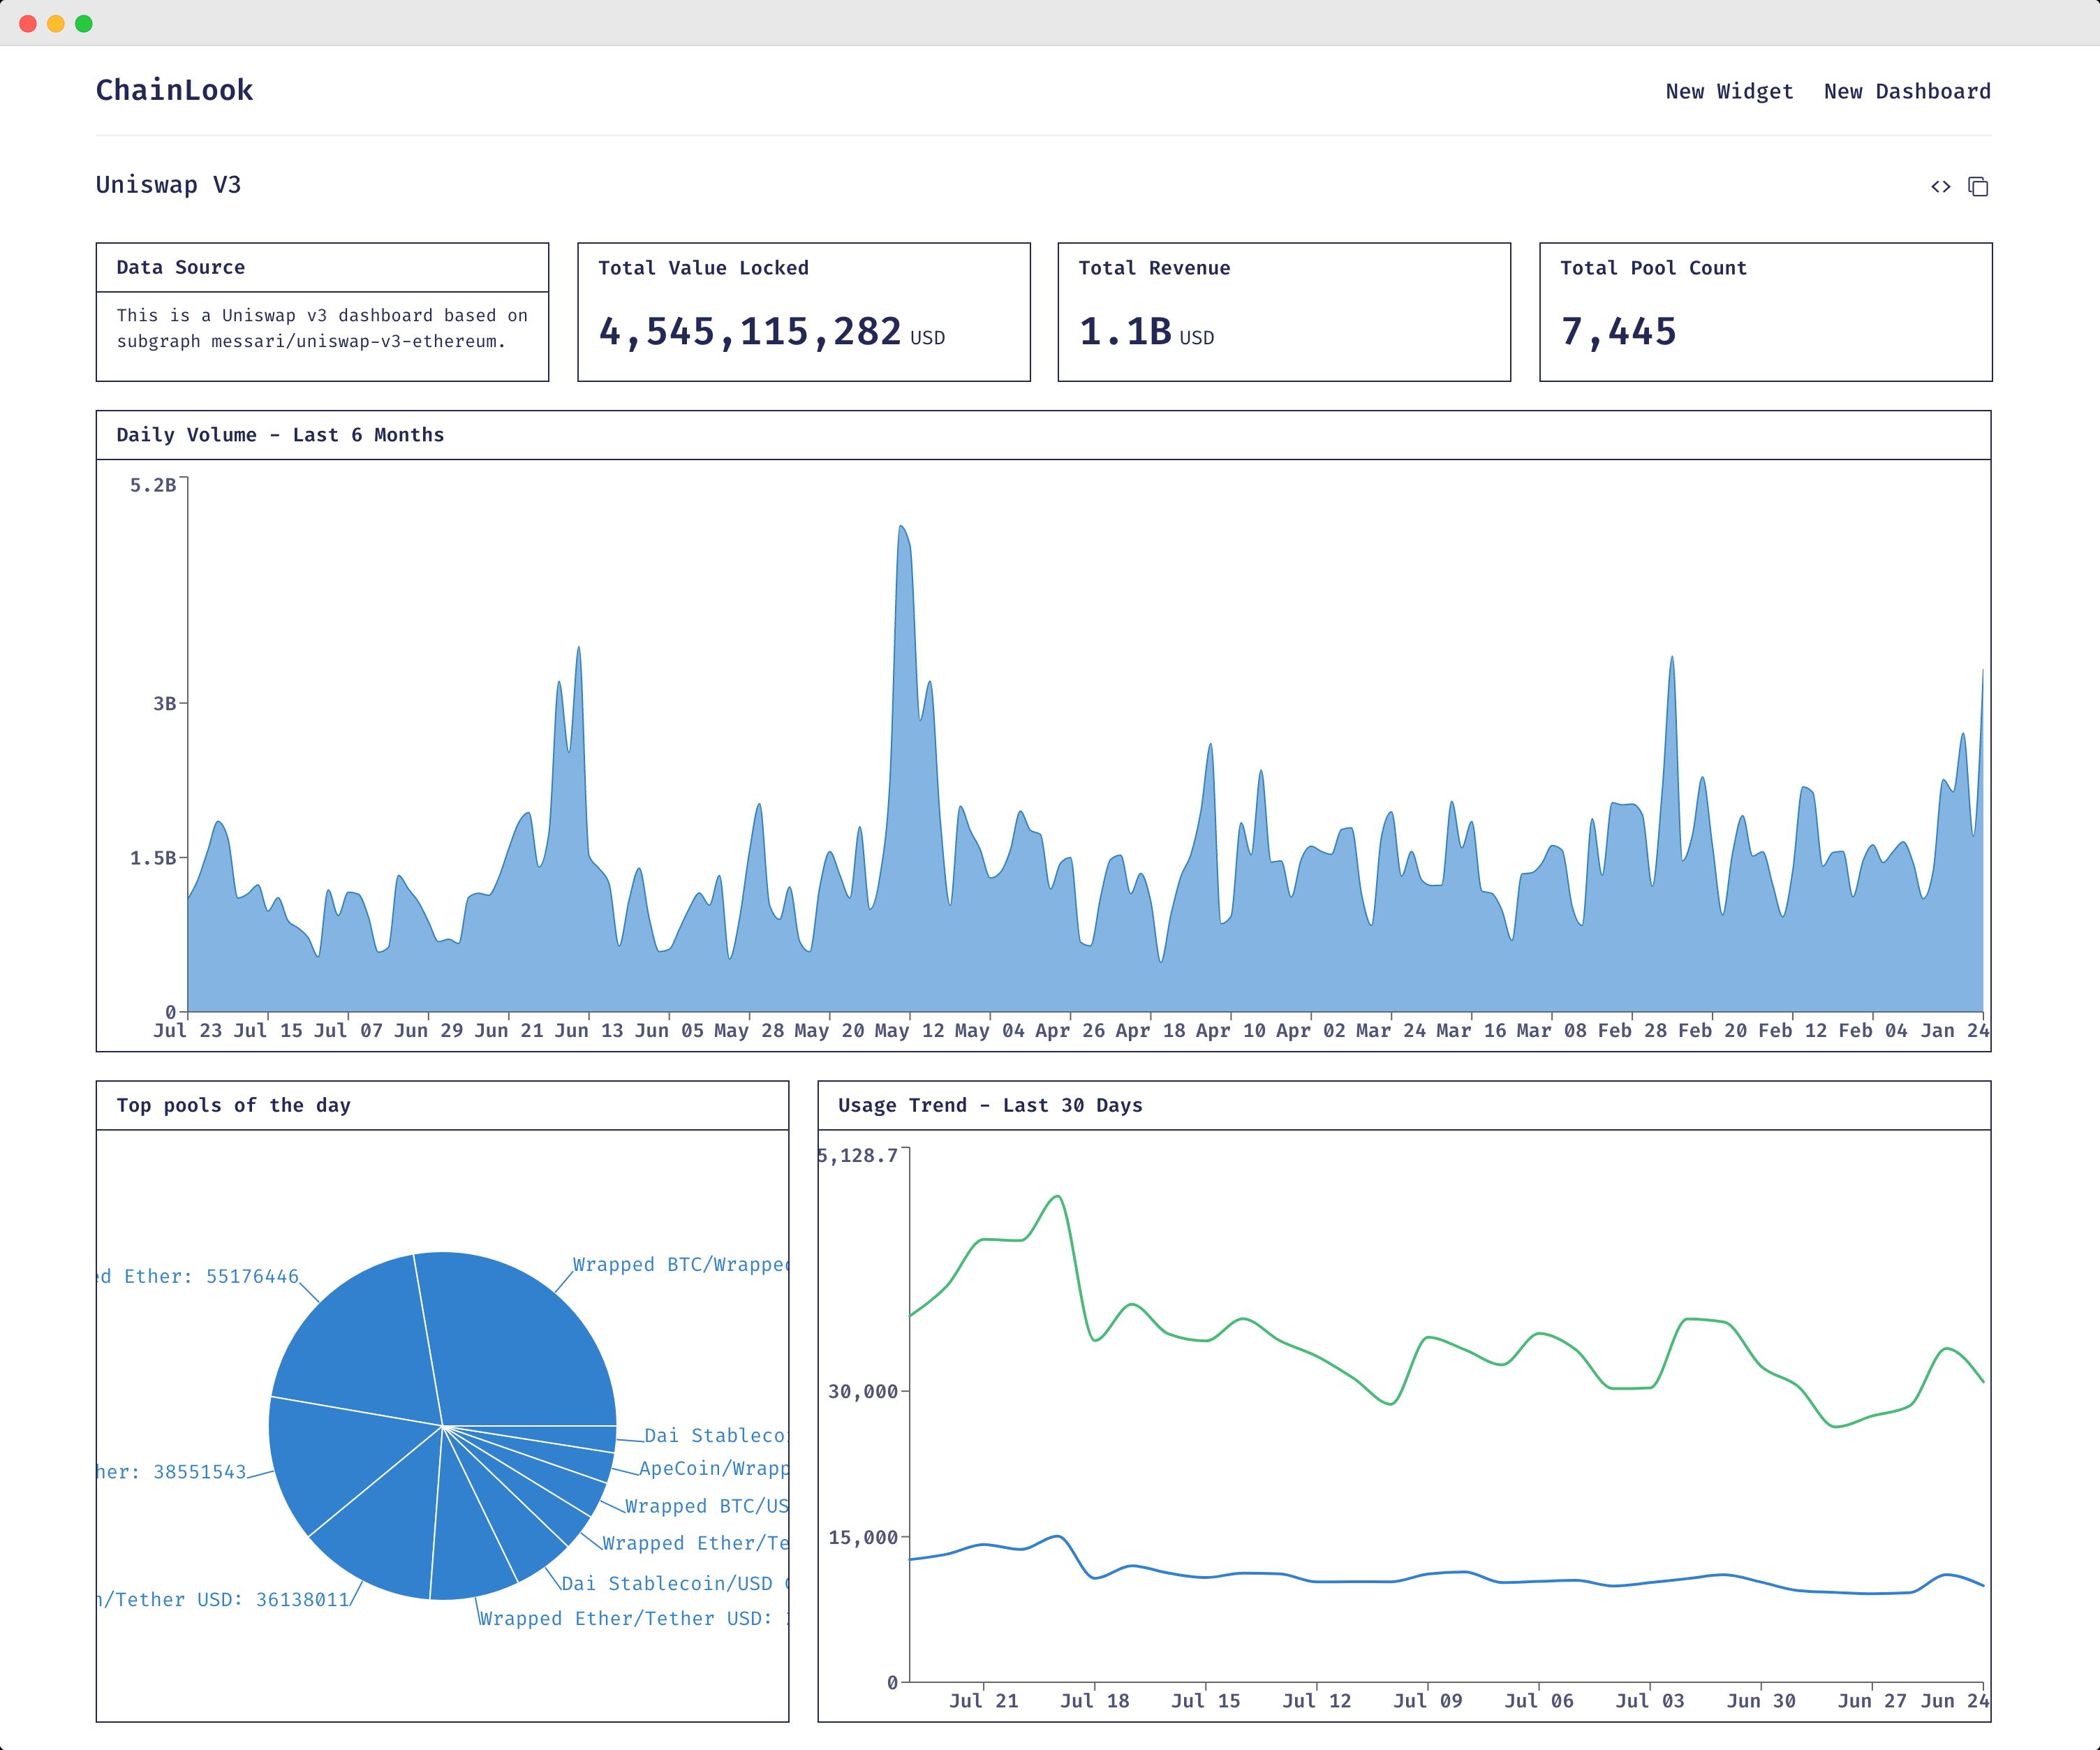The image size is (2100, 1750).
Task: Click the ChainLook logo
Action: (x=174, y=90)
